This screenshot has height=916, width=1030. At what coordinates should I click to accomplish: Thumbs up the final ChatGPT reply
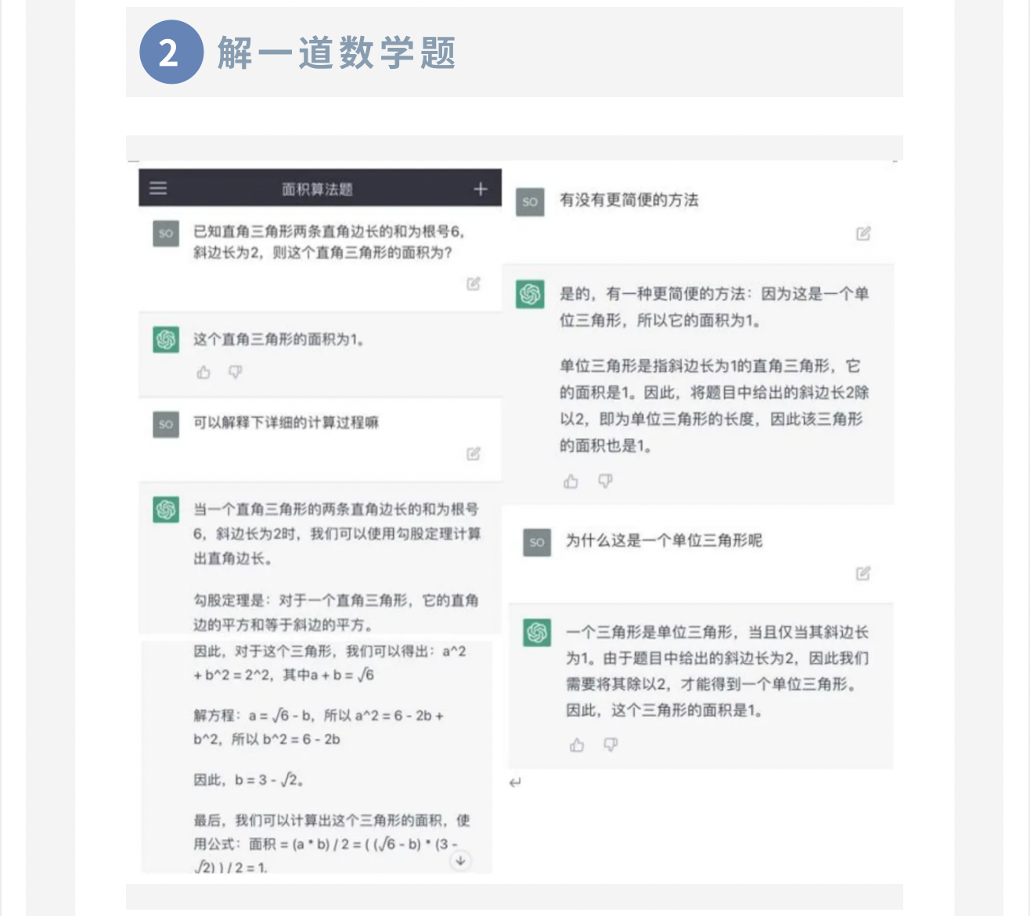[x=578, y=745]
